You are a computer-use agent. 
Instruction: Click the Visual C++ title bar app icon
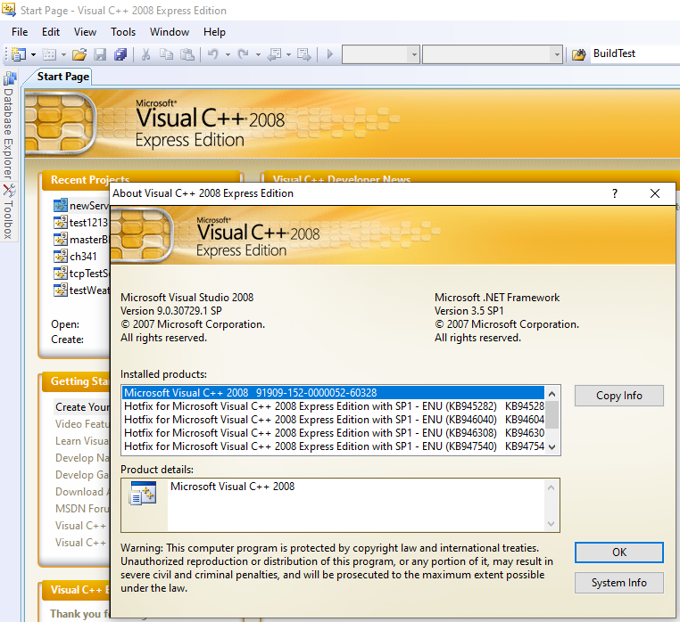[9, 10]
